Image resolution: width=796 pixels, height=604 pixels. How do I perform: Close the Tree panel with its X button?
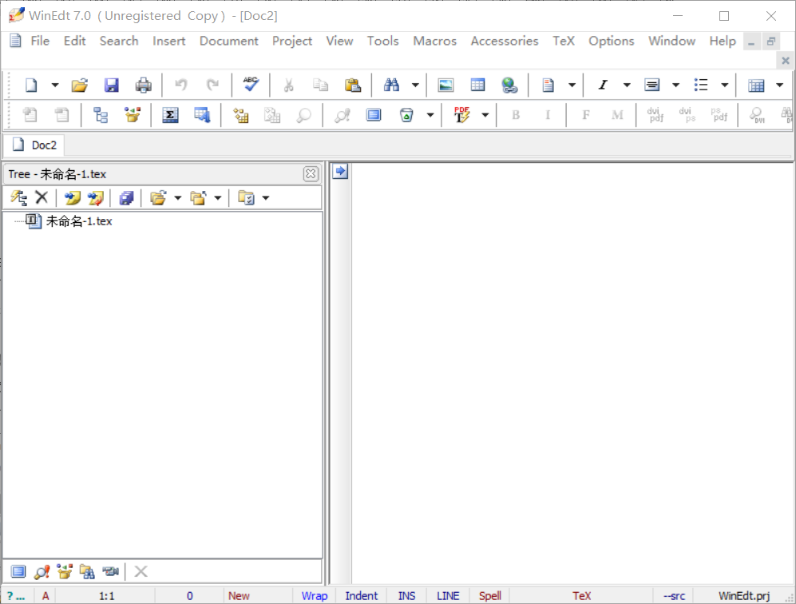click(311, 173)
